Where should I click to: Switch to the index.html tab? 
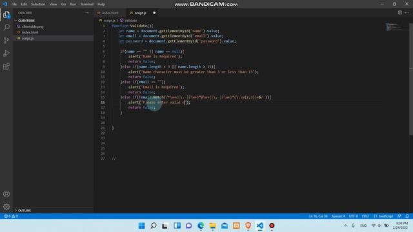coord(110,13)
